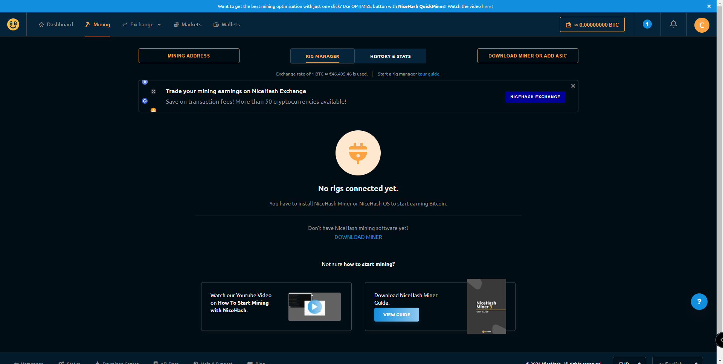Open the notification bell
Image resolution: width=723 pixels, height=364 pixels.
673,24
